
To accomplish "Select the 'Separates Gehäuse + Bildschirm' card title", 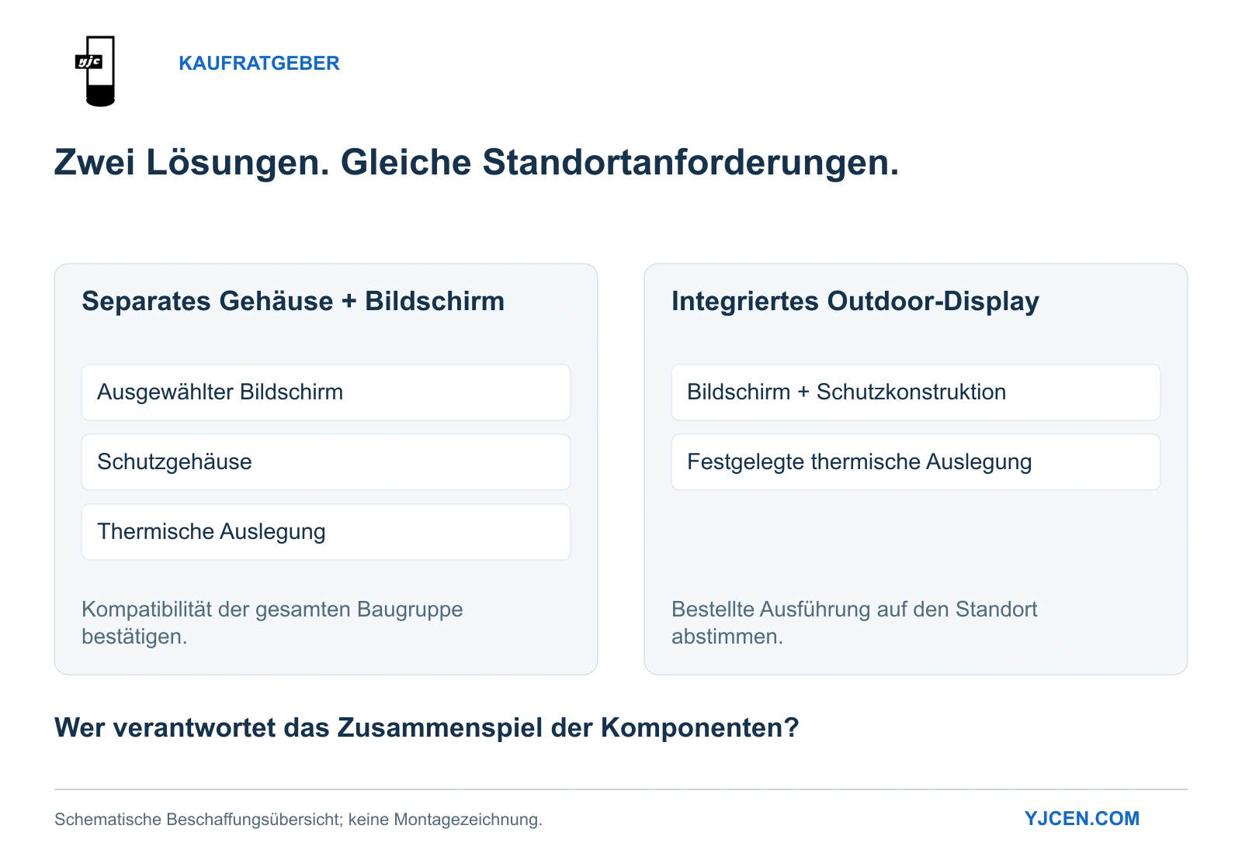I will tap(293, 301).
